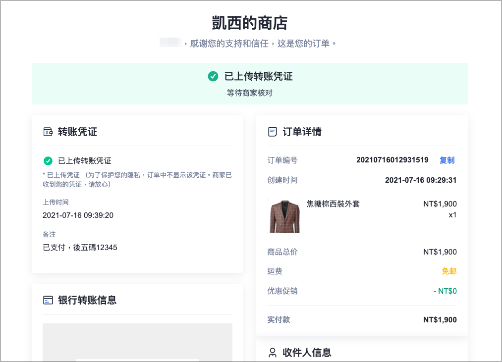Viewport: 502px width, 362px height.
Task: Click creation time 2021-07-16 09:29:31
Action: tap(421, 180)
